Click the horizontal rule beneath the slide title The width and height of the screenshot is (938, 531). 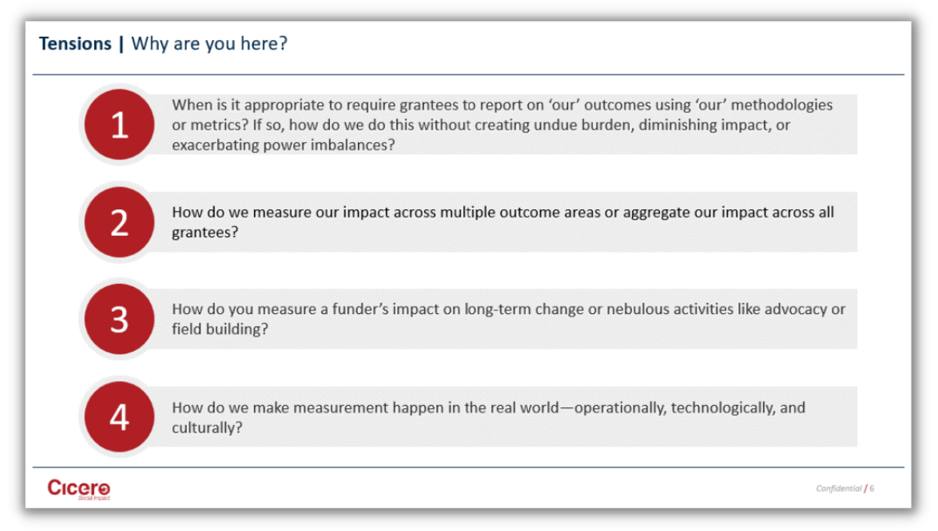point(467,75)
